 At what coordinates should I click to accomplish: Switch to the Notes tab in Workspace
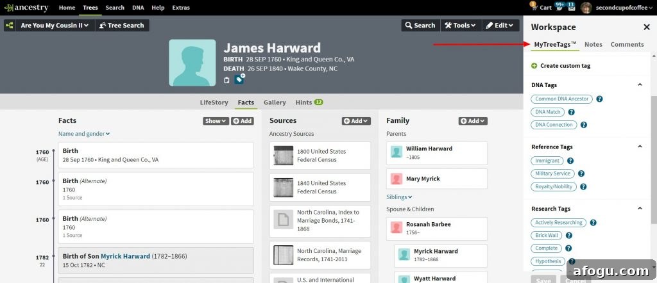pyautogui.click(x=593, y=44)
